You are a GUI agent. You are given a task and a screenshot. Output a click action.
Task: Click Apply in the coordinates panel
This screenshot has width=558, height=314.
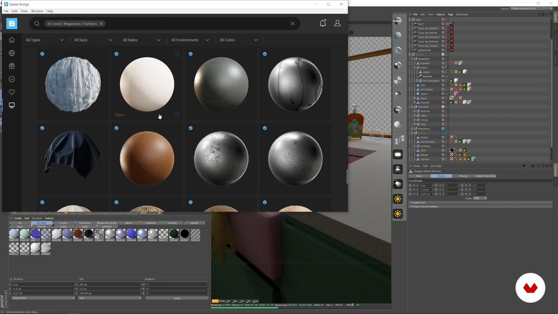tap(177, 298)
